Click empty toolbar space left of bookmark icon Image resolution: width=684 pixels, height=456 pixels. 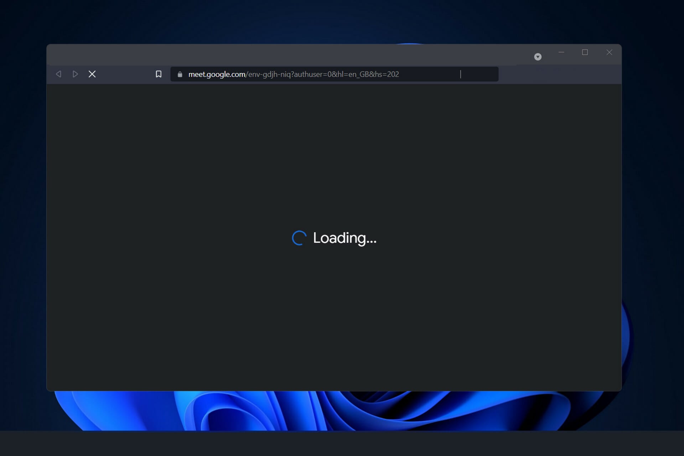tap(125, 74)
